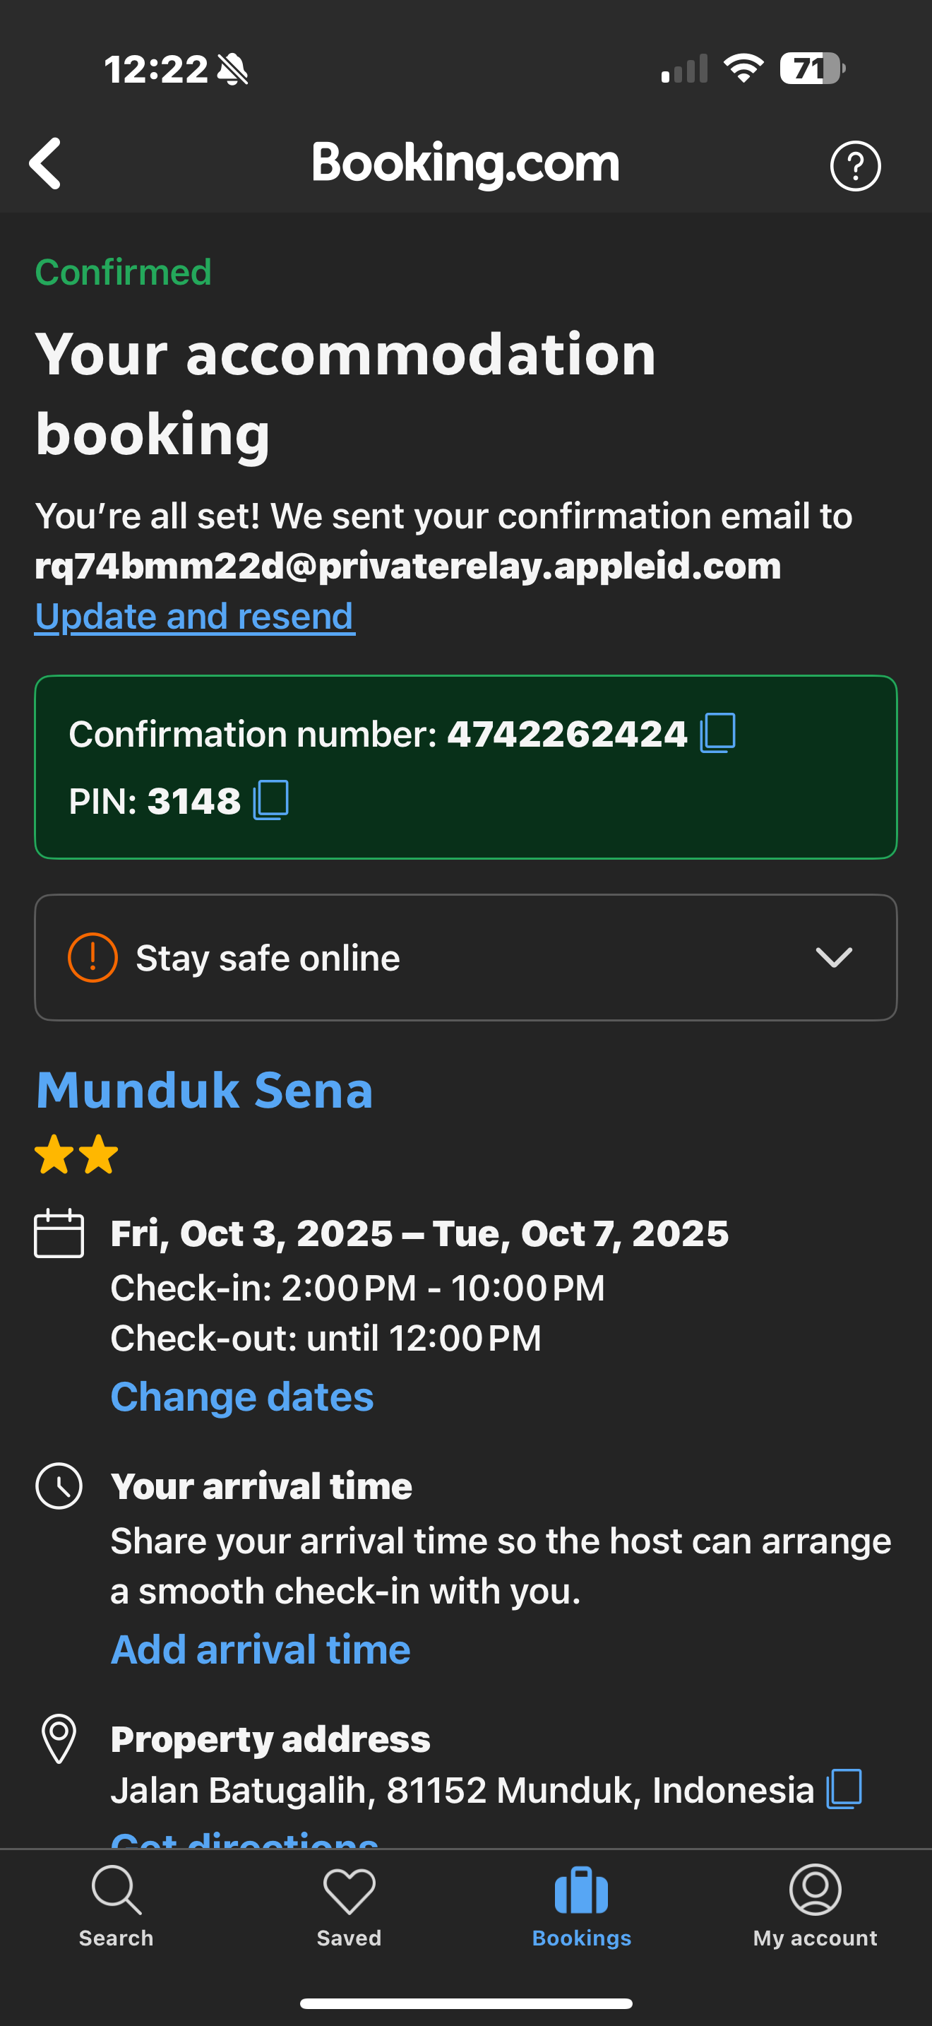Copy the confirmation number
Viewport: 932px width, 2026px height.
pos(717,733)
